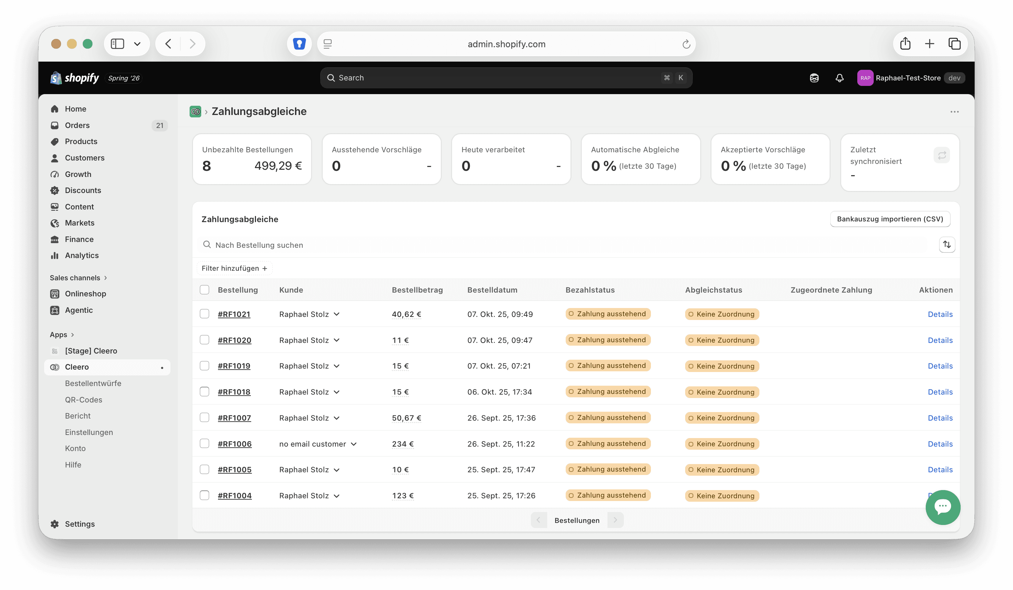Viewport: 1013px width, 590px height.
Task: Expand customer dropdown for order #RF1007
Action: pyautogui.click(x=336, y=418)
